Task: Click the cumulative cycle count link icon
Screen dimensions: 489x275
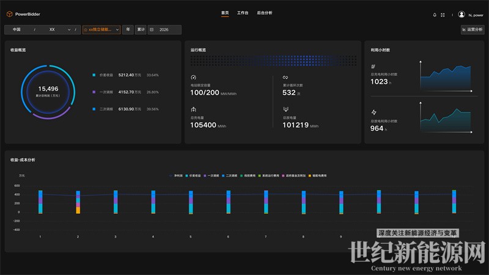Action: click(285, 77)
